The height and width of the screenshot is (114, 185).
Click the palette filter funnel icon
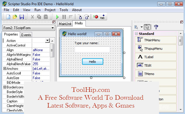(x=156, y=27)
